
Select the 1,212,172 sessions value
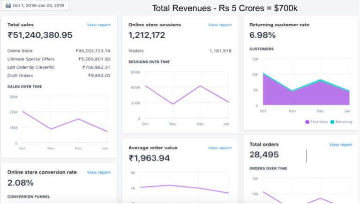pyautogui.click(x=147, y=35)
